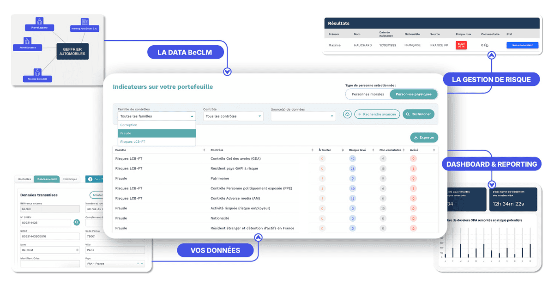The height and width of the screenshot is (291, 554).
Task: Open the comments bubble icon for Maxime
Action: point(485,45)
